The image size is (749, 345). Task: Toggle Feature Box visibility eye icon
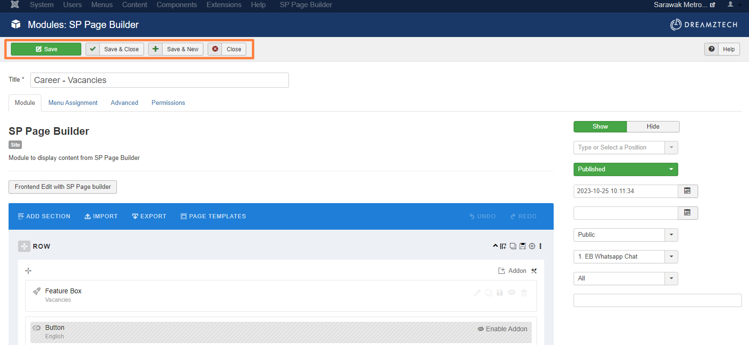click(512, 292)
